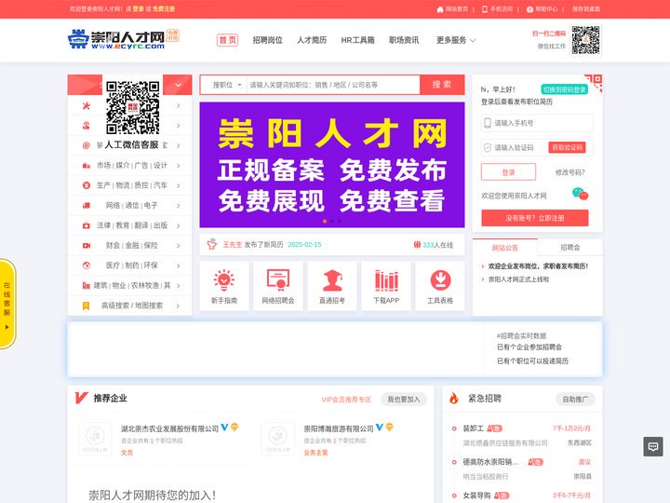Select the first banner carousel dot
The image size is (670, 503).
point(325,221)
